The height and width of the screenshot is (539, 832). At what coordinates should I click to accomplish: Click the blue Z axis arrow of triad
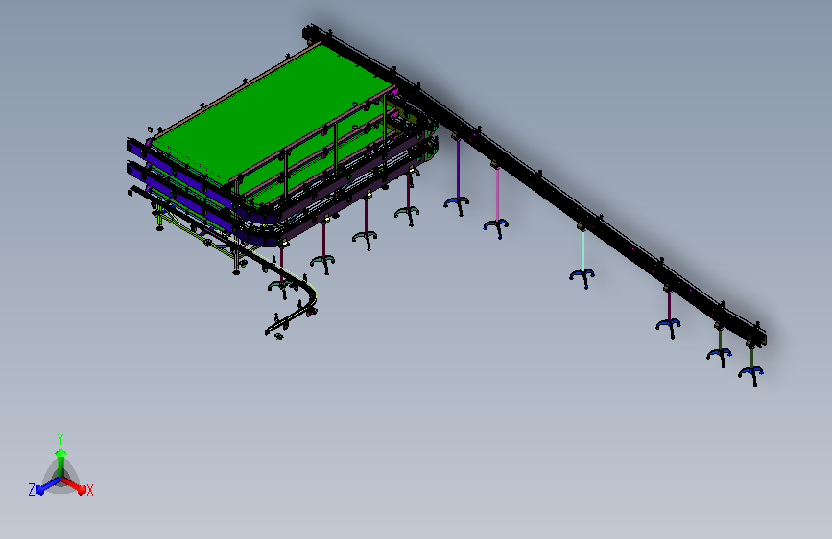47,486
